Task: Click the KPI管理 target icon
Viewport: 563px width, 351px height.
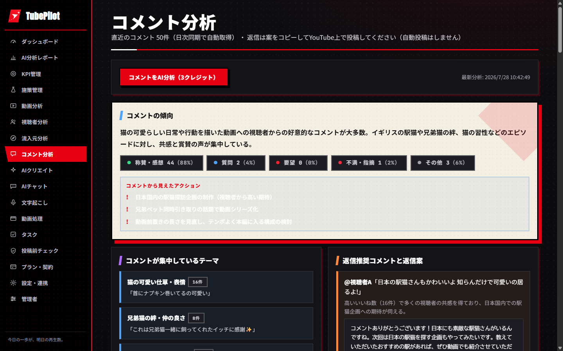Action: 13,74
